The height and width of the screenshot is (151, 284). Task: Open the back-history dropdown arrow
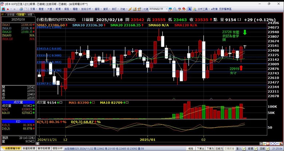[11, 9]
